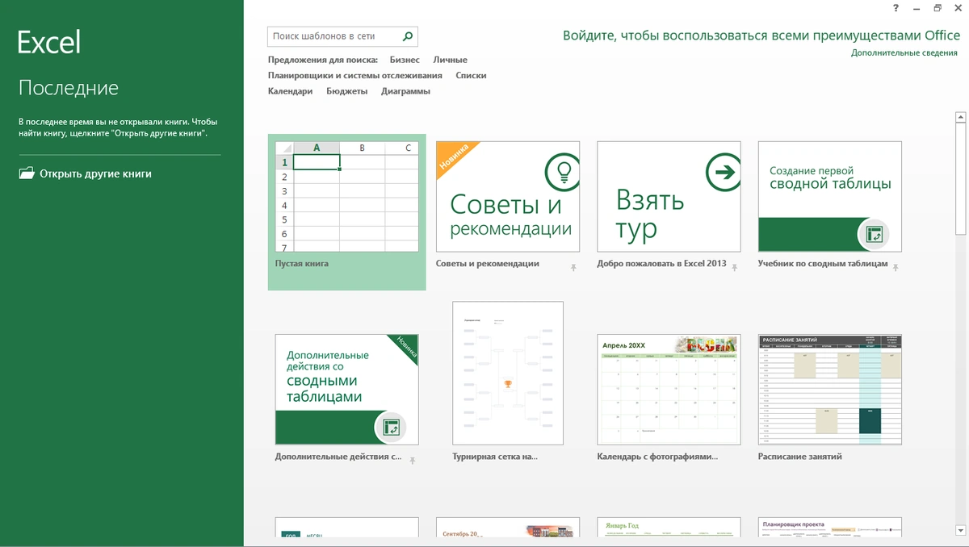Select the 'Бюджеты' suggested search link

[x=347, y=91]
